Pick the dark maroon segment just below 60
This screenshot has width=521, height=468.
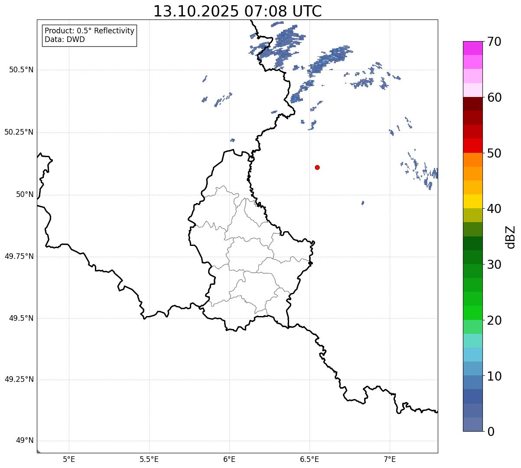click(x=472, y=104)
